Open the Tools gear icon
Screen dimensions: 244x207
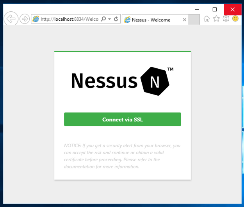point(226,18)
